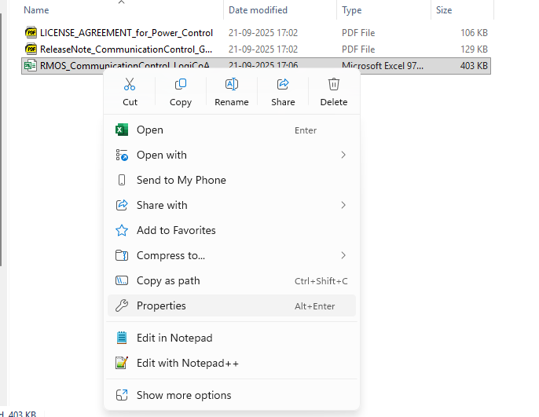Click the ReleaseNote PDF file icon
The height and width of the screenshot is (417, 539).
click(31, 49)
